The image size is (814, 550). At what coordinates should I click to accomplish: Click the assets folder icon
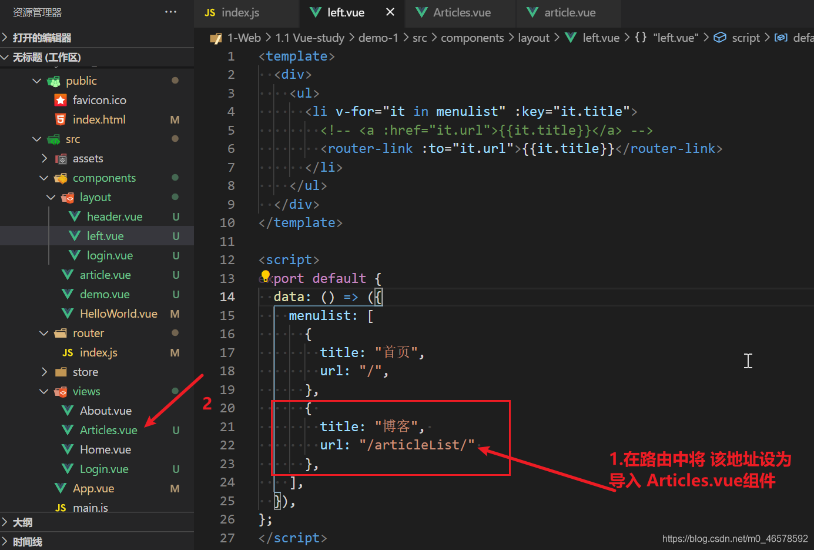(61, 159)
